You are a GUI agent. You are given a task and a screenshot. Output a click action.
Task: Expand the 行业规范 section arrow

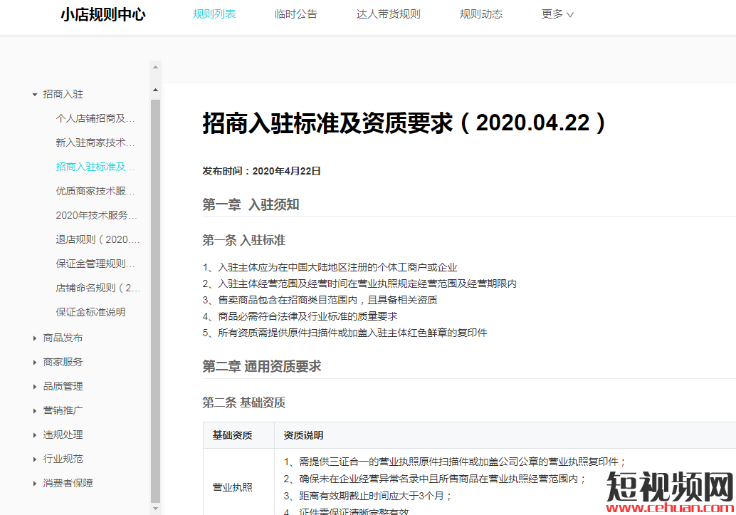[x=35, y=459]
